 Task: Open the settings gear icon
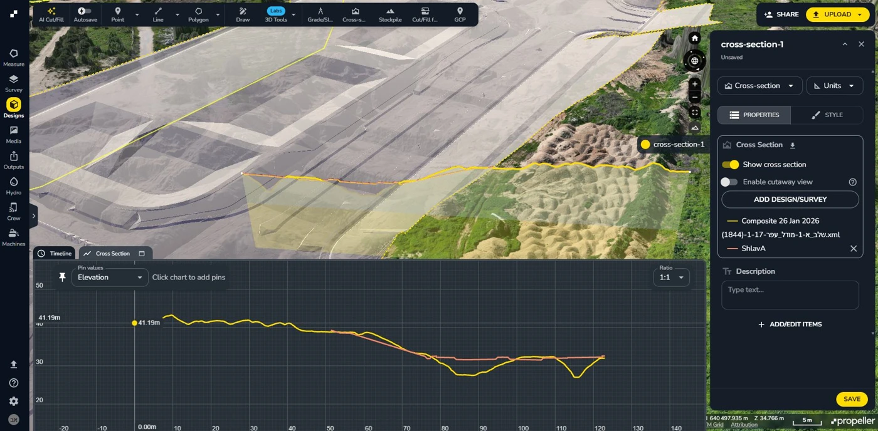[x=14, y=401]
